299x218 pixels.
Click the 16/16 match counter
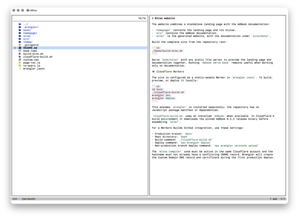(142, 18)
